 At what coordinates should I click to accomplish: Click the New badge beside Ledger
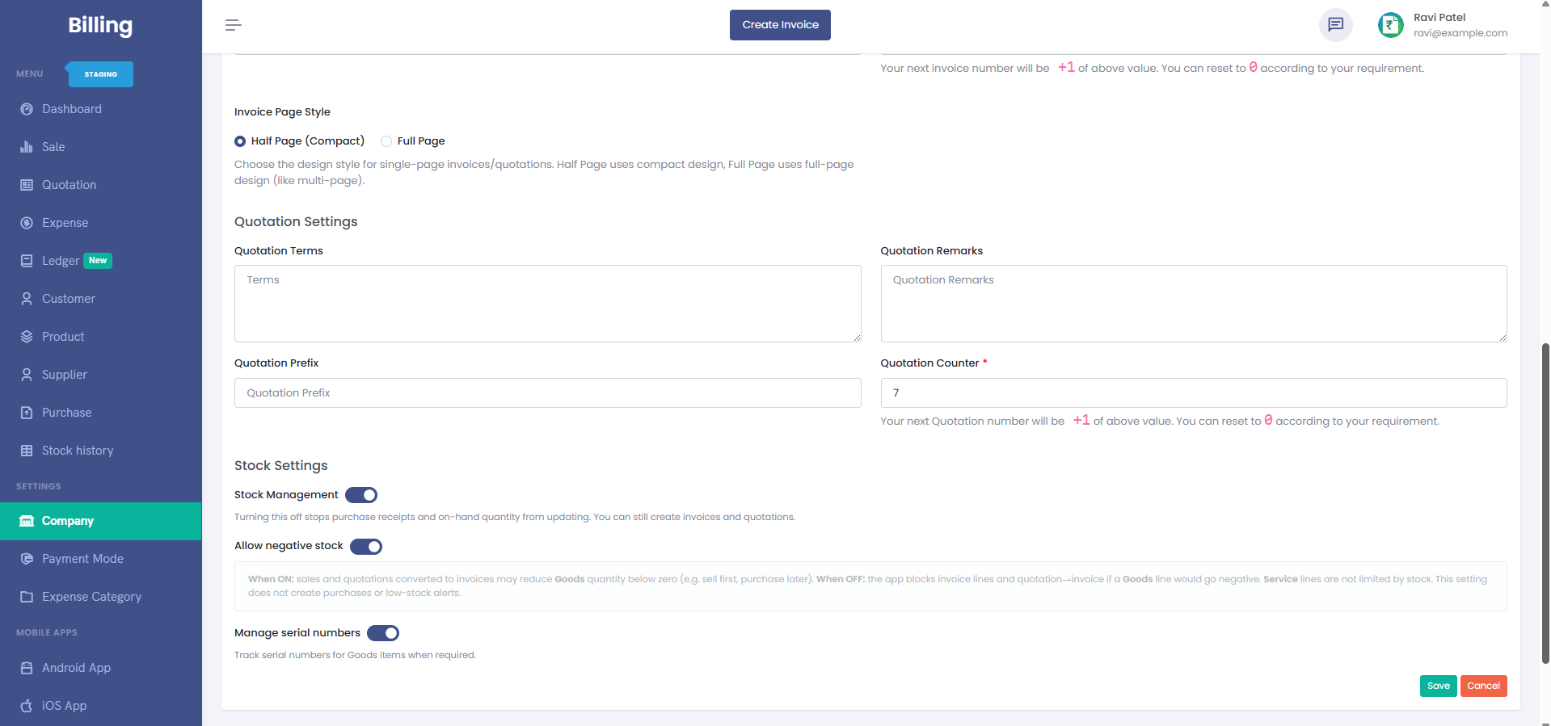(98, 260)
